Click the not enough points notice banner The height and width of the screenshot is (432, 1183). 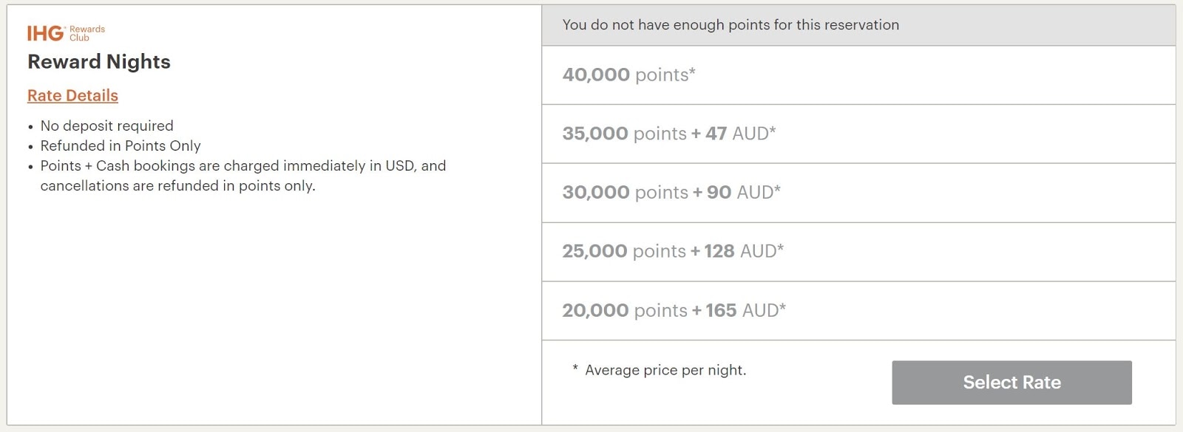(x=858, y=25)
